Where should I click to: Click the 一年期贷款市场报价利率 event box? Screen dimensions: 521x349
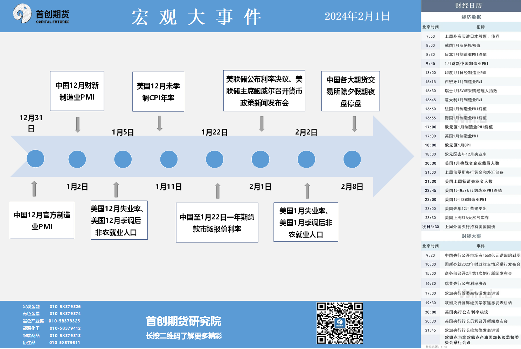point(217,223)
